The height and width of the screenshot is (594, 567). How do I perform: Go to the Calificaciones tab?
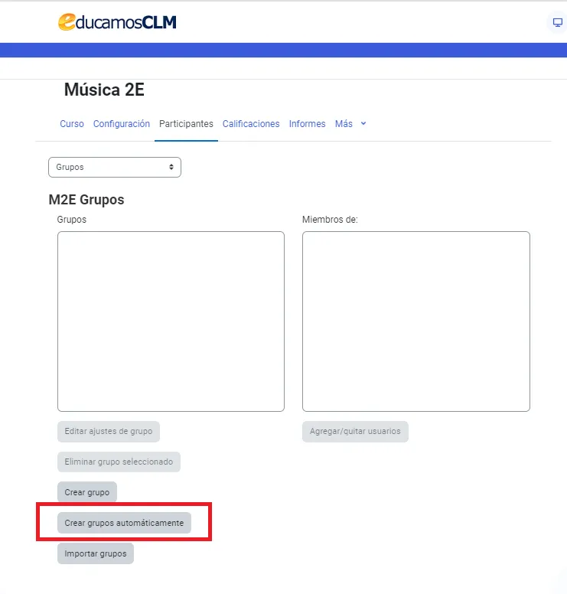pos(251,124)
